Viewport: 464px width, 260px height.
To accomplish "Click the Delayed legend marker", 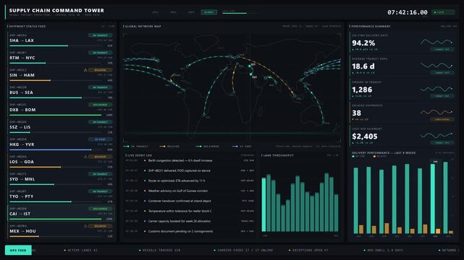I will [162, 147].
